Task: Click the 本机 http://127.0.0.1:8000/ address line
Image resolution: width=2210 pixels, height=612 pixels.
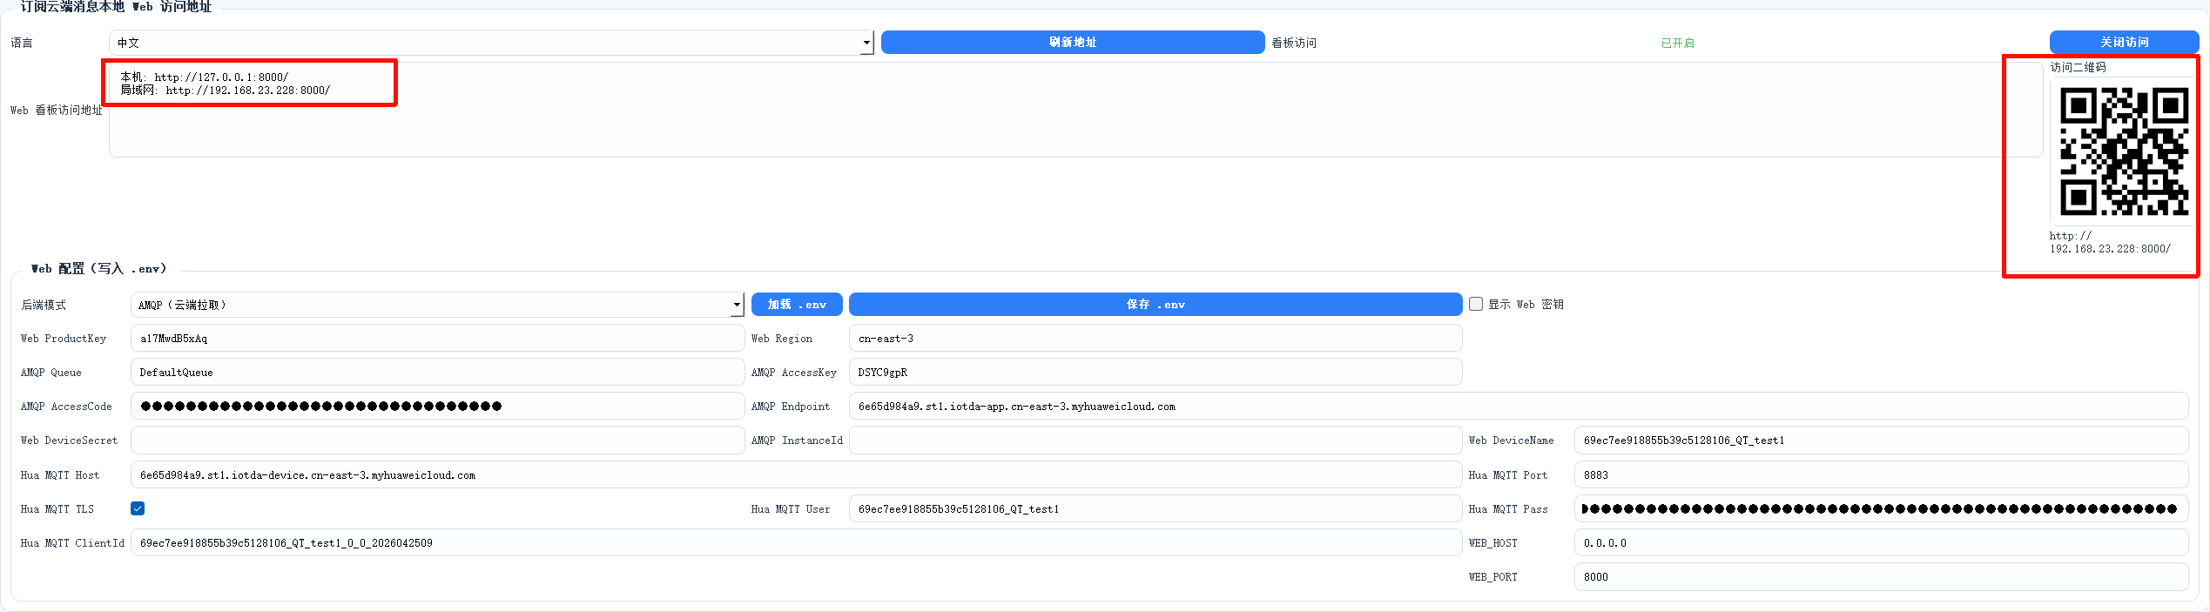Action: click(x=205, y=77)
